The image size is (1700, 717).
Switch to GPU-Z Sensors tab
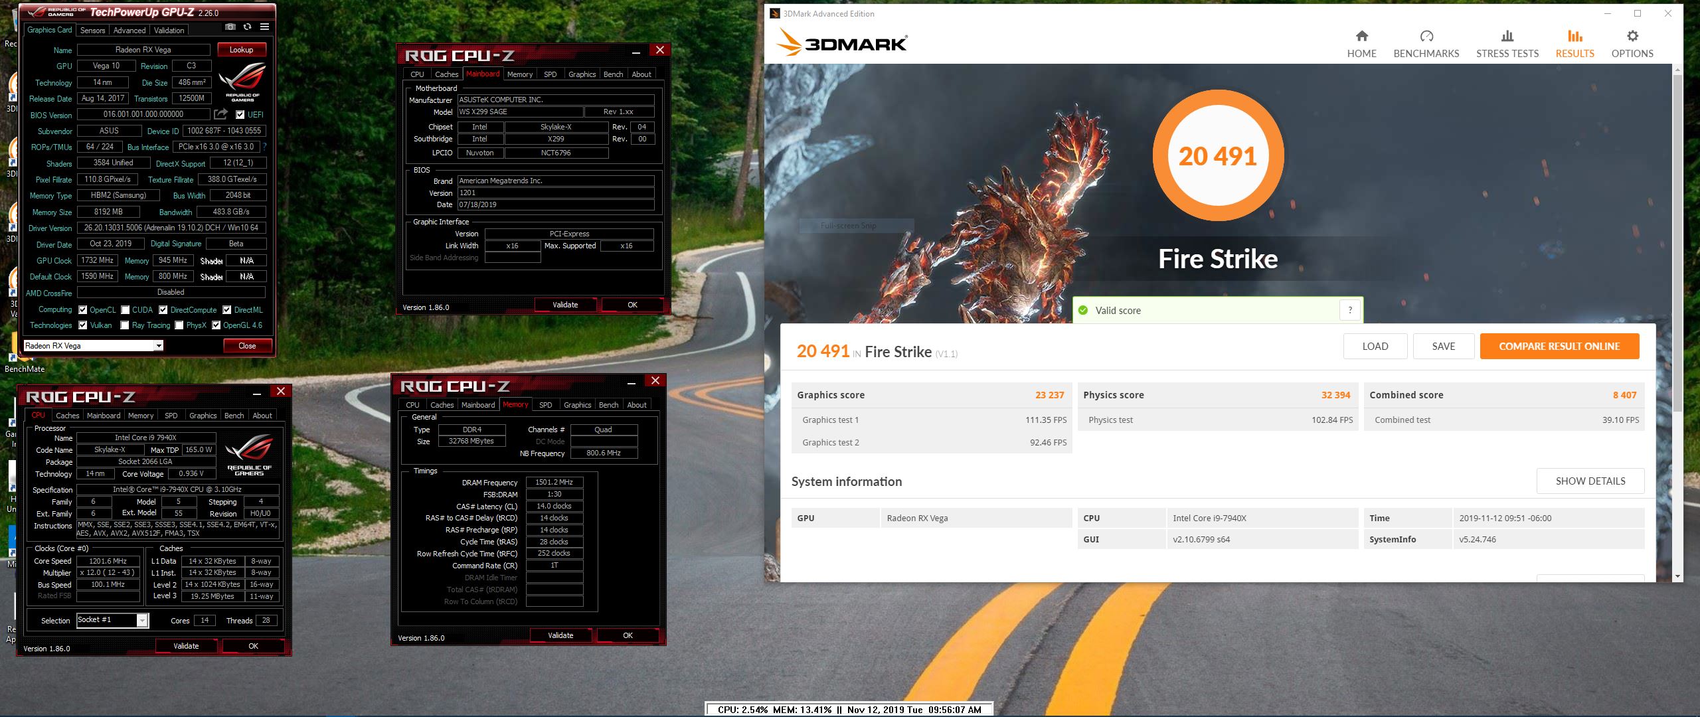[x=92, y=31]
